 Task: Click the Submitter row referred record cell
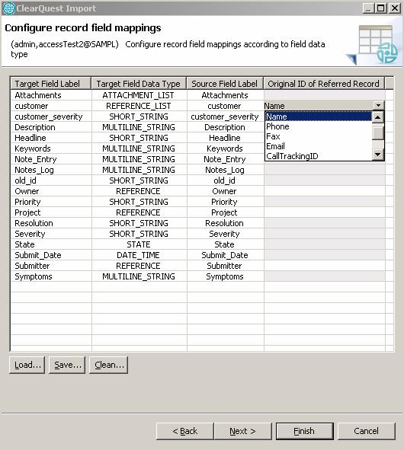(325, 266)
